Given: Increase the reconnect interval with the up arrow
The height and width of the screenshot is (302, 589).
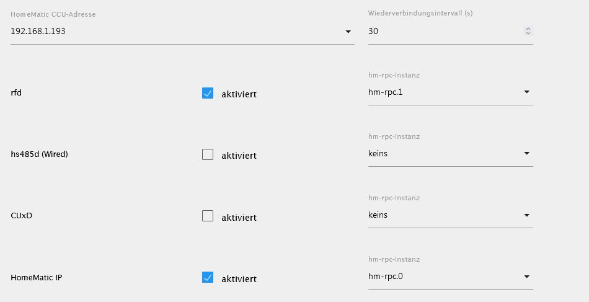Looking at the screenshot, I should [x=528, y=29].
